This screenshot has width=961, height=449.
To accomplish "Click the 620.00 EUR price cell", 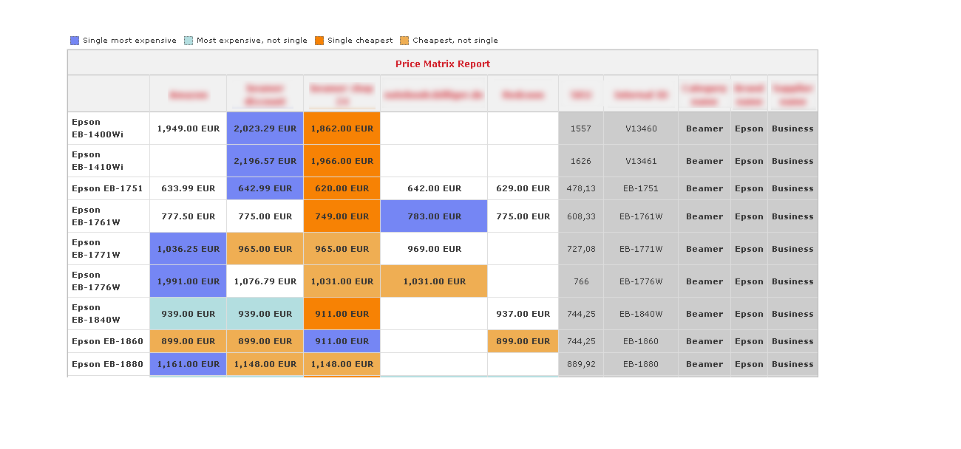I will click(342, 188).
